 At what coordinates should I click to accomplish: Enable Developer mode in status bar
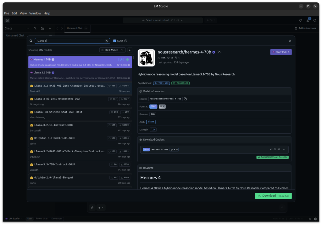57,219
